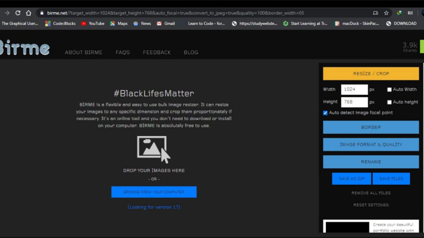Open the YouTube bookmark
This screenshot has height=238, width=424.
93,23
